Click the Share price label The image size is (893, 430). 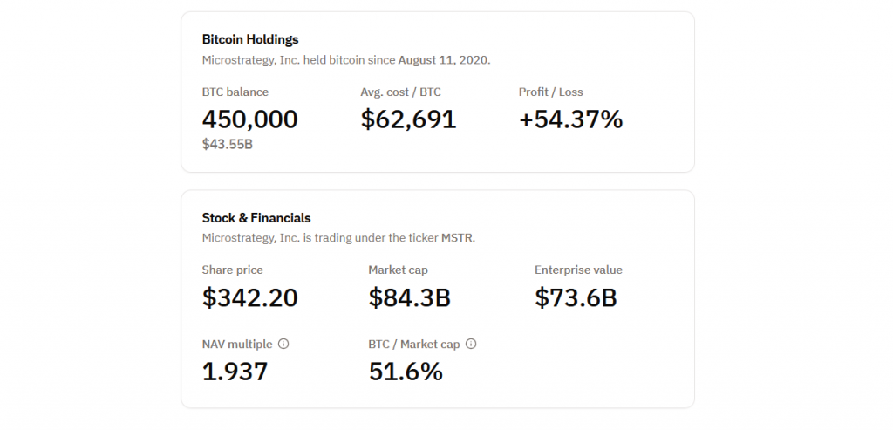click(232, 270)
